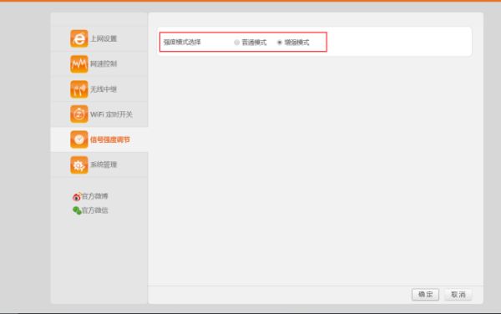Click the green WeChat logo icon
This screenshot has width=501, height=314.
pyautogui.click(x=77, y=210)
